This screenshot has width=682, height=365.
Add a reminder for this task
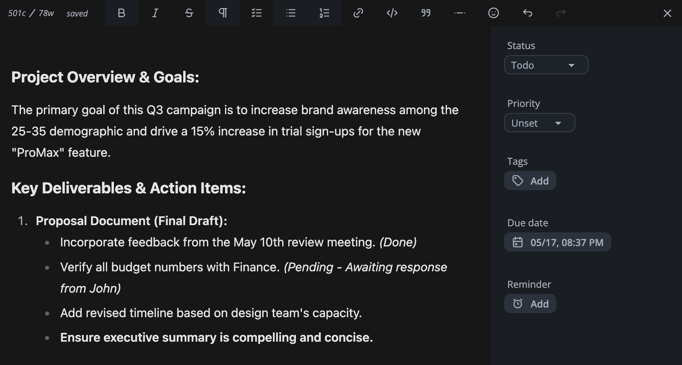[x=530, y=304]
